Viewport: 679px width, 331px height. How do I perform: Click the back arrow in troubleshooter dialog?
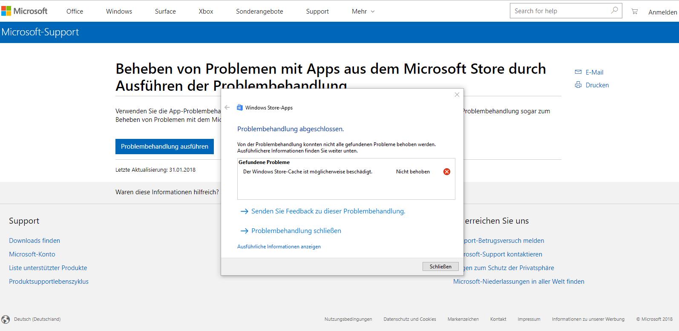227,107
